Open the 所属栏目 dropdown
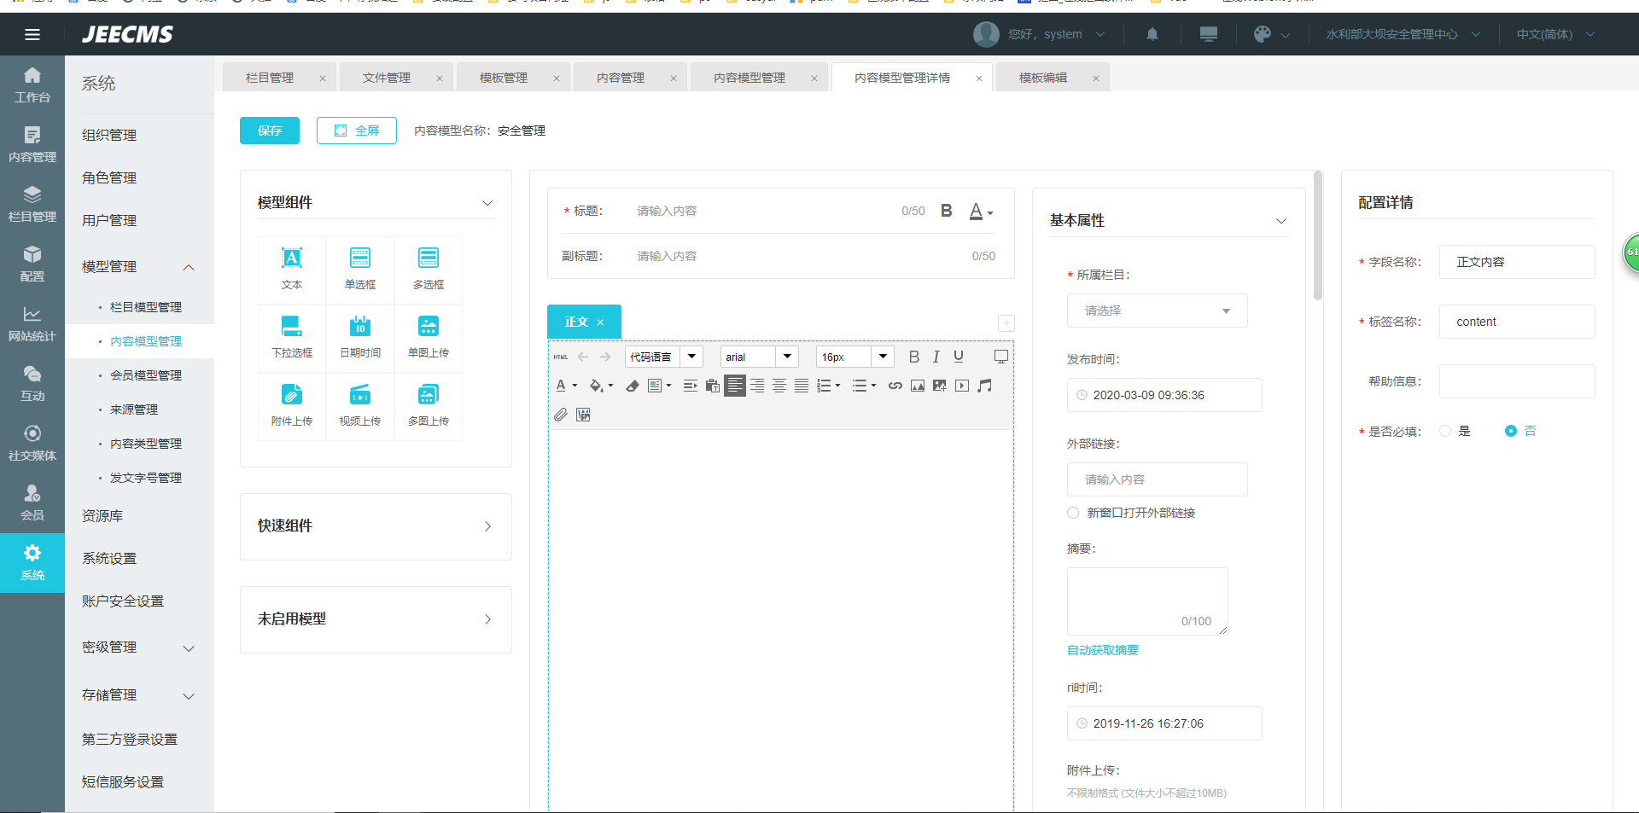Image resolution: width=1639 pixels, height=813 pixels. click(x=1157, y=311)
